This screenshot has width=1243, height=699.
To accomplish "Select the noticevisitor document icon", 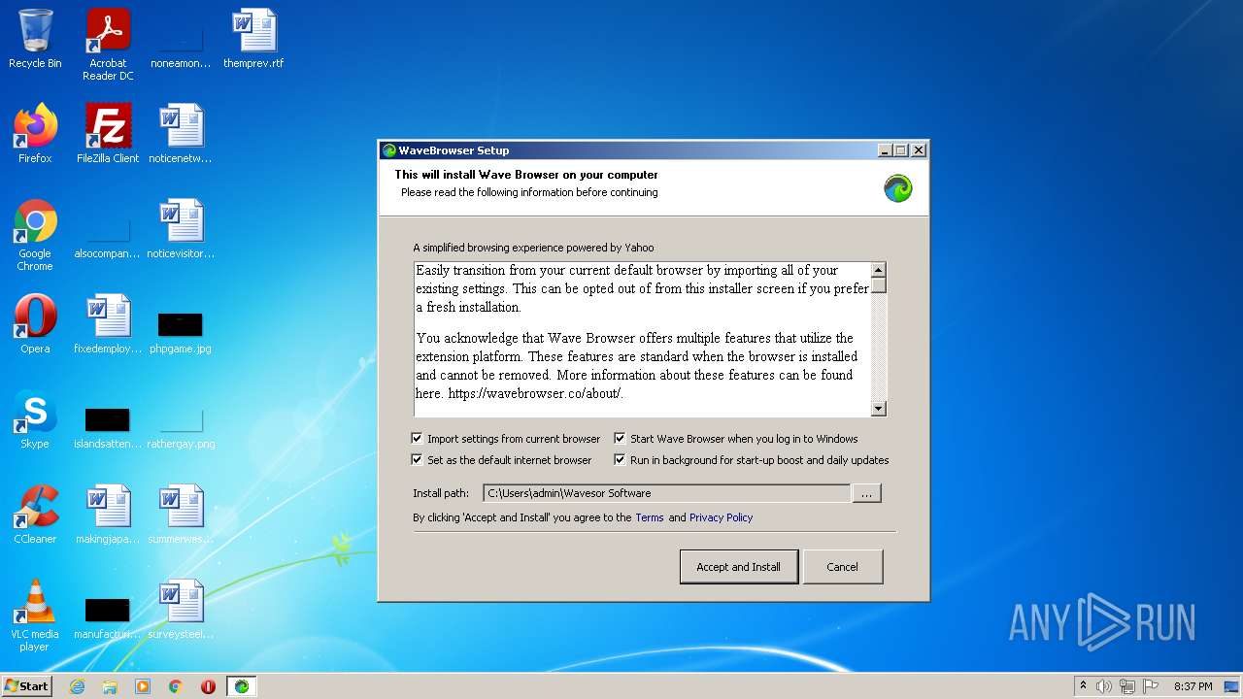I will click(x=181, y=229).
